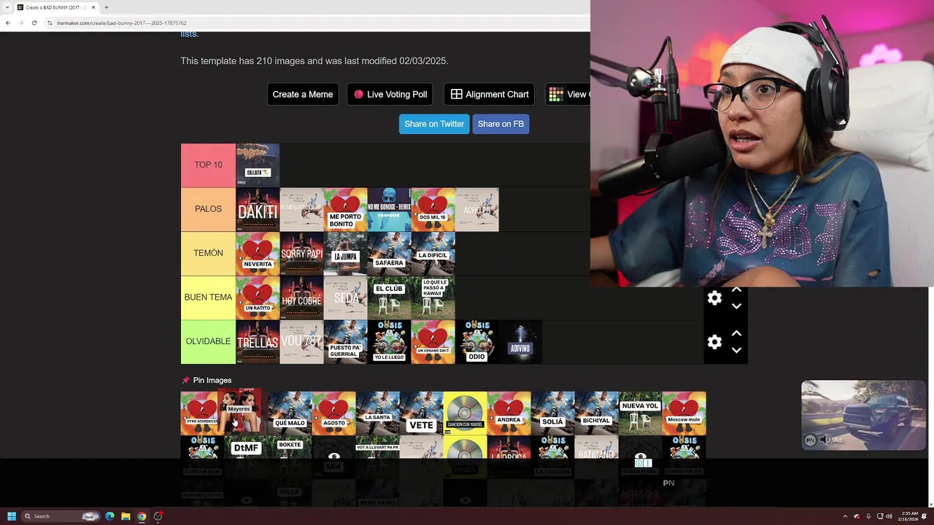Pick the CANCION CON YANDEL image
934x525 pixels.
(465, 413)
